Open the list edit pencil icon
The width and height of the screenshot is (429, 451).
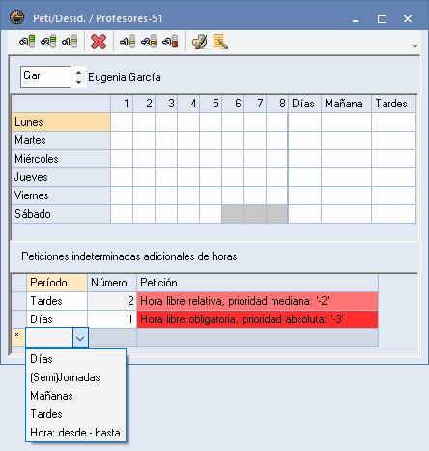pos(220,42)
